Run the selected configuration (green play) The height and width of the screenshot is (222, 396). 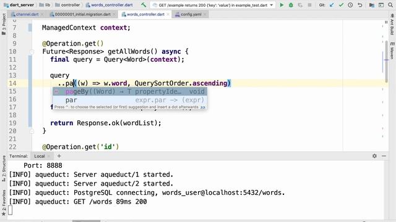click(x=282, y=5)
